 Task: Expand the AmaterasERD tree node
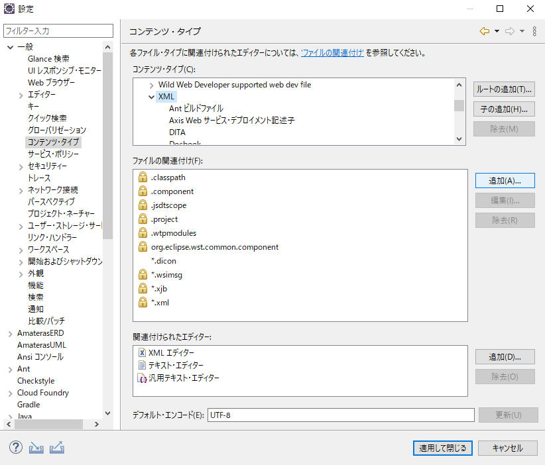click(x=11, y=334)
